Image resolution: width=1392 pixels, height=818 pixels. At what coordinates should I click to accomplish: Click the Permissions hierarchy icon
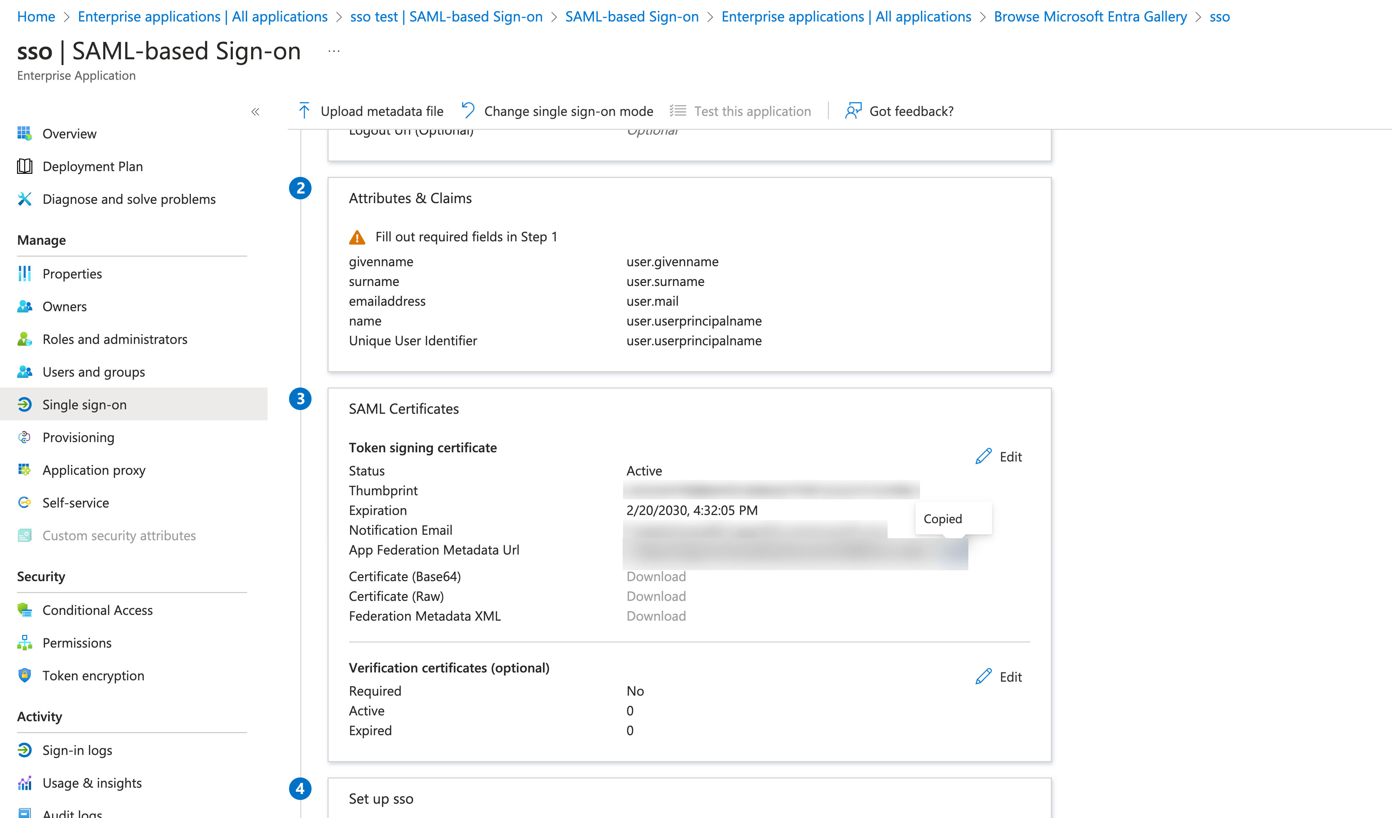pyautogui.click(x=24, y=642)
